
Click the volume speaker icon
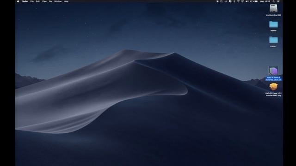coord(247,1)
